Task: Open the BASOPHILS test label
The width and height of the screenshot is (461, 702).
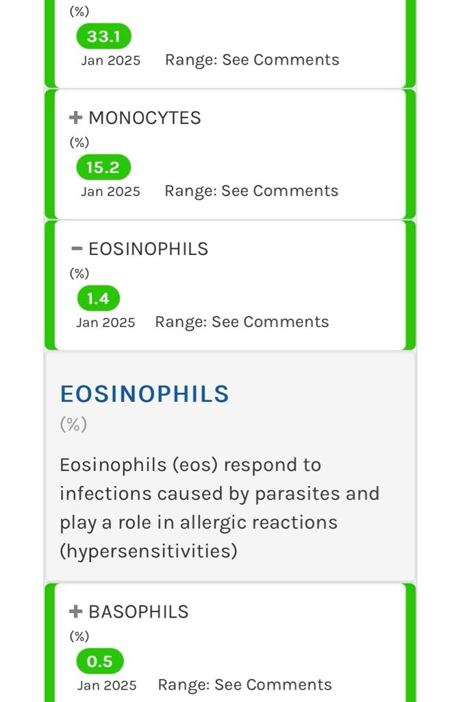Action: click(138, 612)
